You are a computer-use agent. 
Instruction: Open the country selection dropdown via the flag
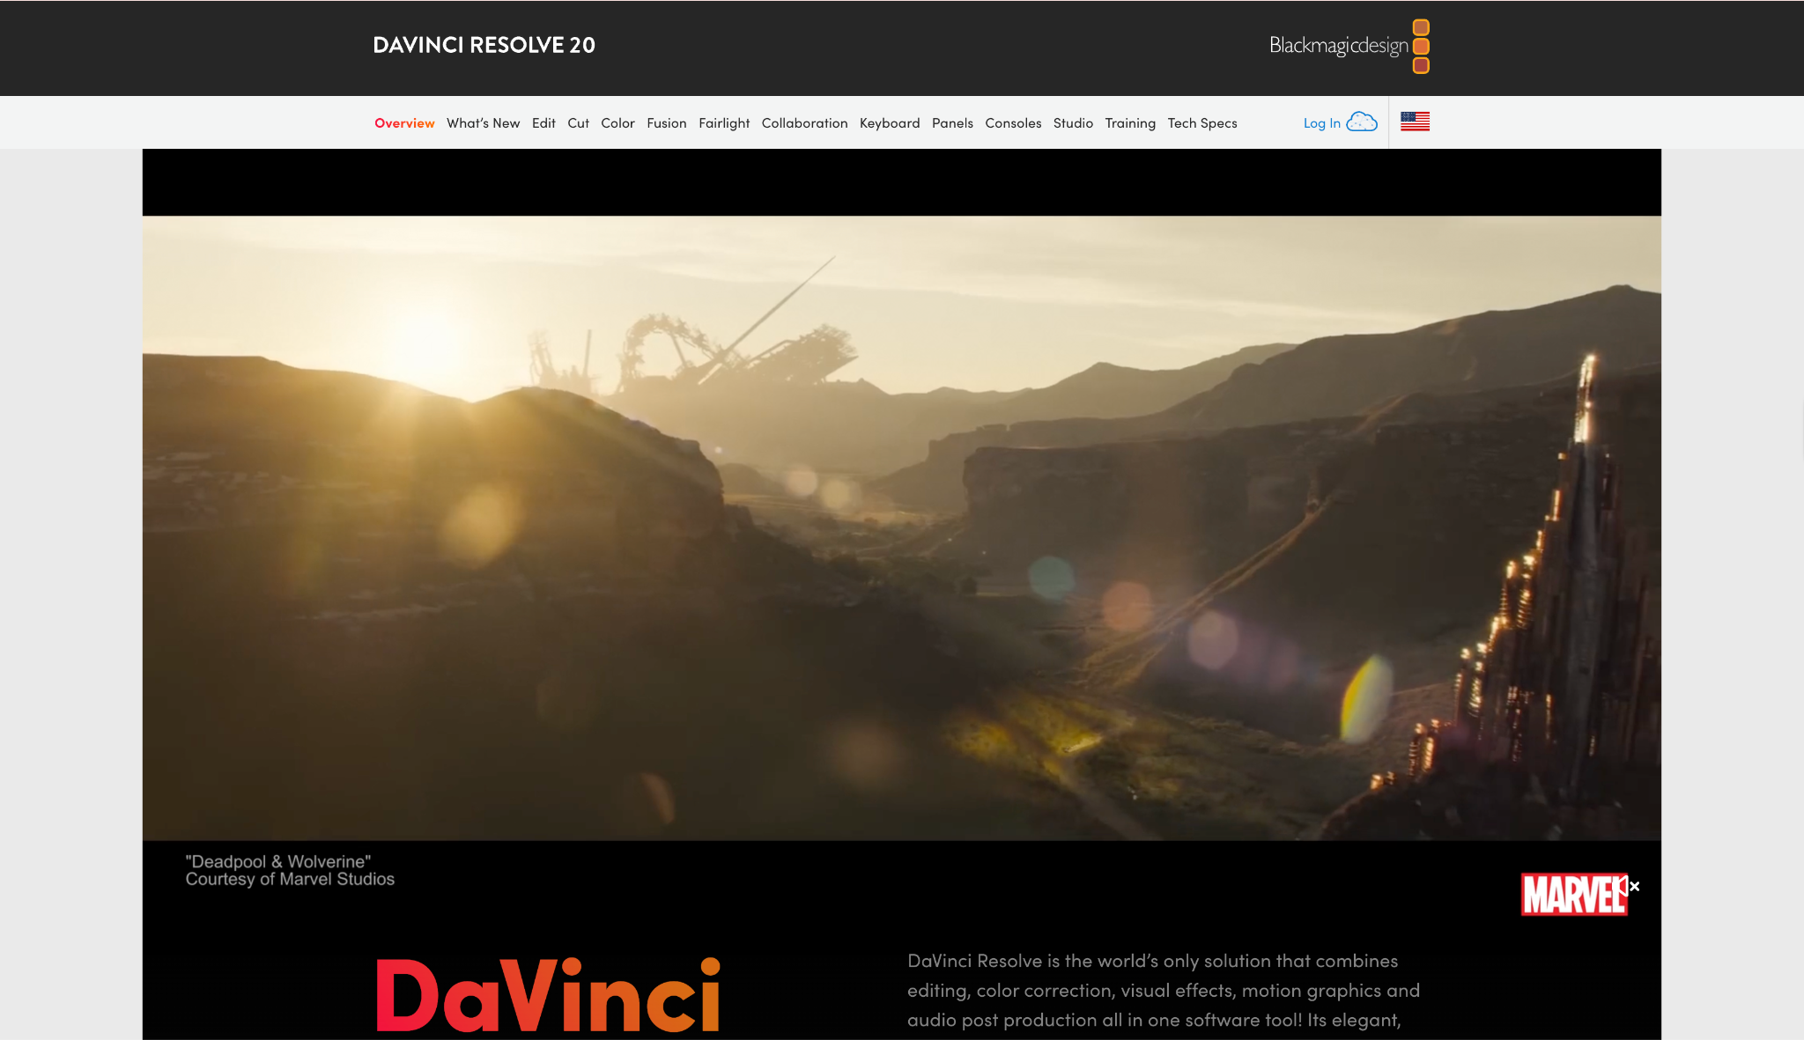(x=1414, y=122)
